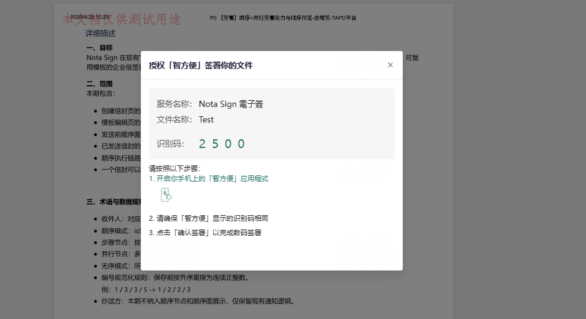Click the dialog title 授权「智方便」签署你的文件
The height and width of the screenshot is (319, 586).
(201, 65)
